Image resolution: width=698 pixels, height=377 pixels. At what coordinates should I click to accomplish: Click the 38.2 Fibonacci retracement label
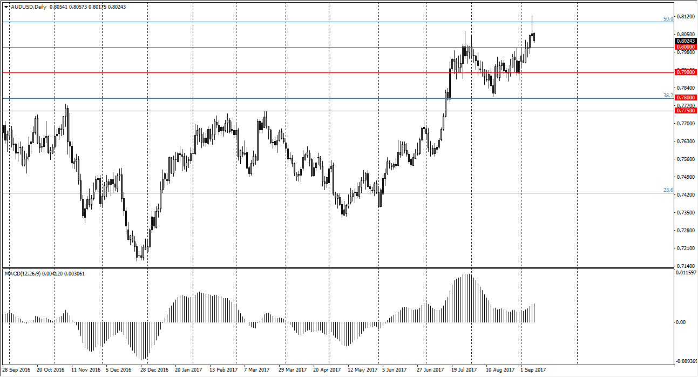tap(668, 96)
